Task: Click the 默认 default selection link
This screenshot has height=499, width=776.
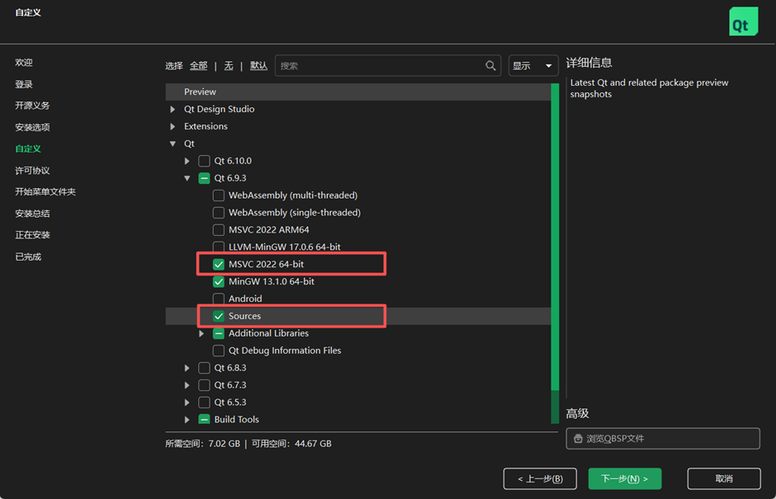Action: tap(258, 65)
